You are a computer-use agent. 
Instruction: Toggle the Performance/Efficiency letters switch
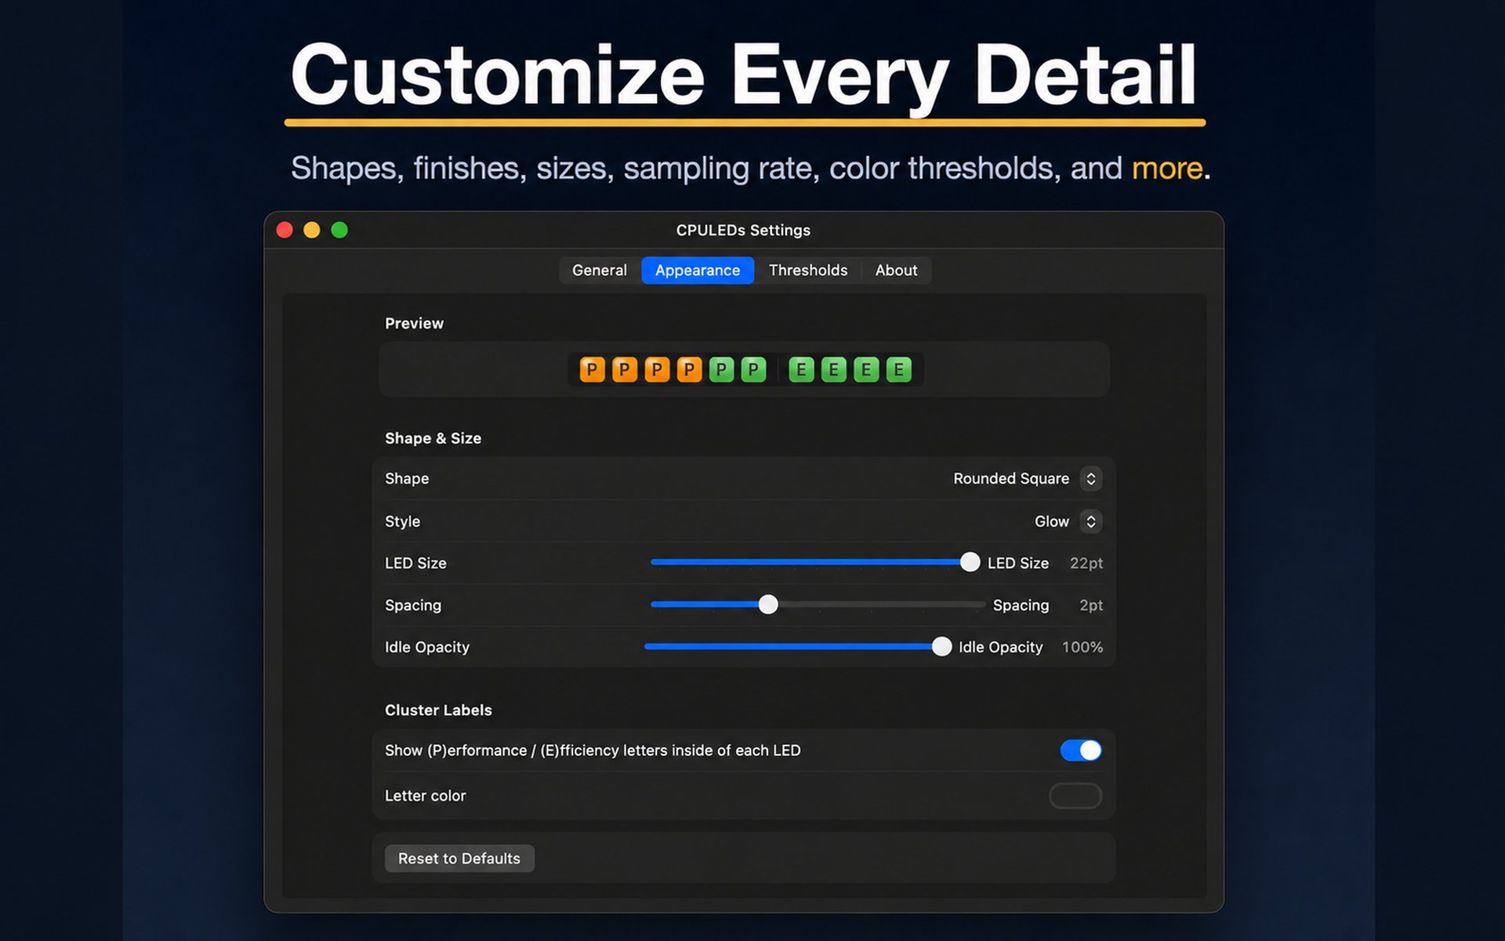[1081, 750]
